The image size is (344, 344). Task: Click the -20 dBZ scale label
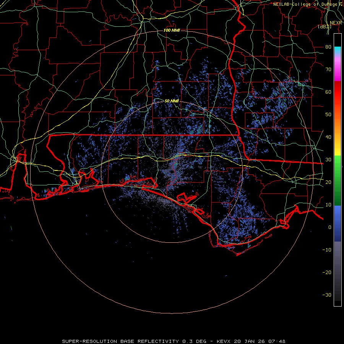pos(327,272)
